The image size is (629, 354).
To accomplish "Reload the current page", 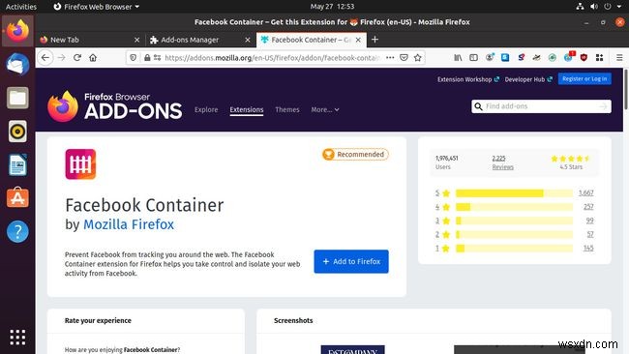I will [x=77, y=58].
